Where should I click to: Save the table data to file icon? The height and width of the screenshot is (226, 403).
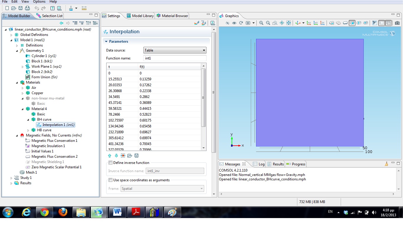[x=136, y=156]
